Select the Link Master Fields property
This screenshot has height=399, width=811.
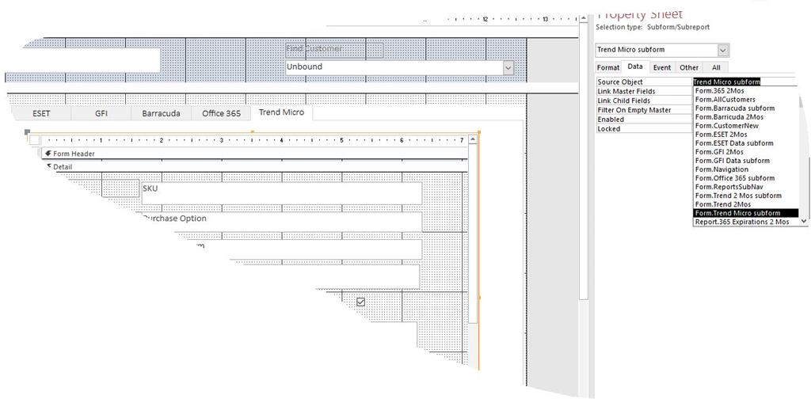coord(645,92)
